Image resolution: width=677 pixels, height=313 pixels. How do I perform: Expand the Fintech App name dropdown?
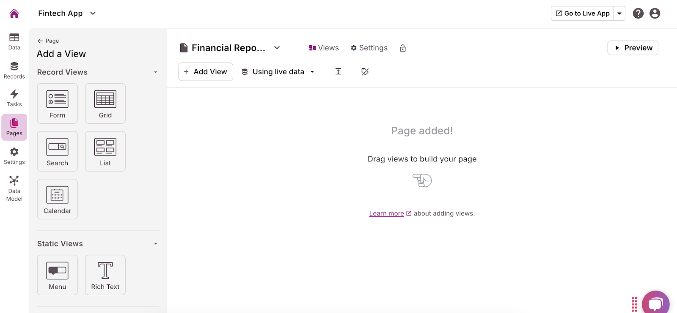(x=93, y=14)
